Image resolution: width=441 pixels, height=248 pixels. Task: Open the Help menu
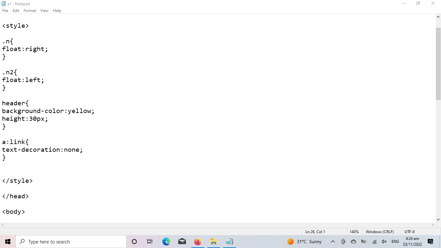(57, 11)
